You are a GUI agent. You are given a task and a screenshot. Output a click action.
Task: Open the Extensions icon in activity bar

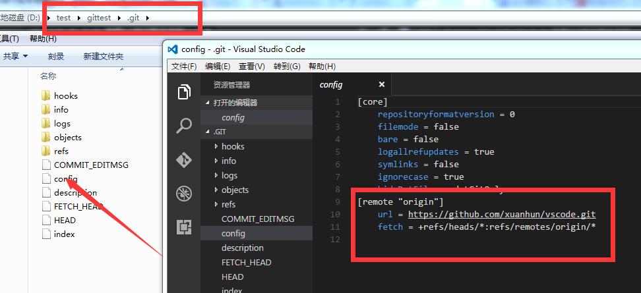coord(184,227)
